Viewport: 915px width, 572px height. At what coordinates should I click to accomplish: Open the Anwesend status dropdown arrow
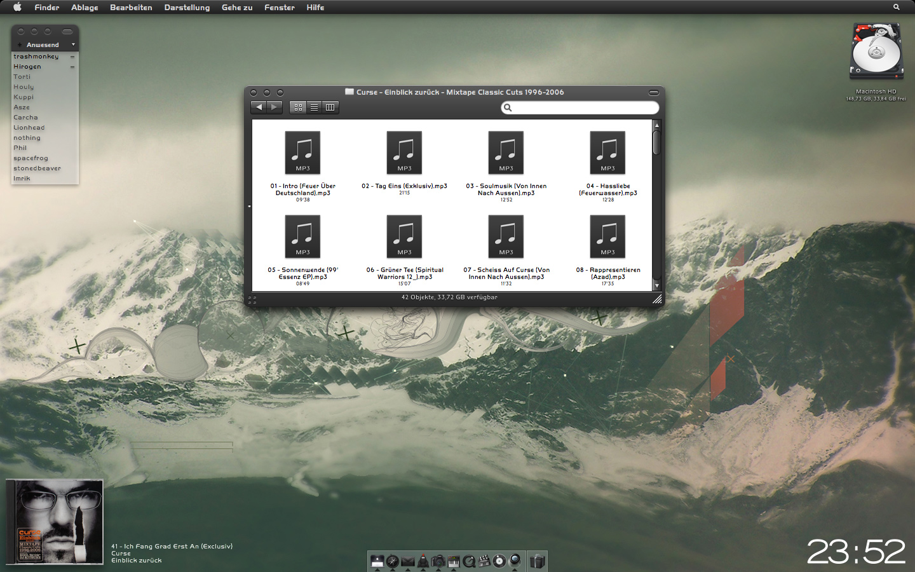(73, 44)
